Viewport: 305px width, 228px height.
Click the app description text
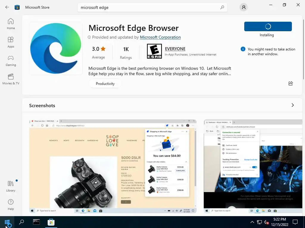[160, 71]
